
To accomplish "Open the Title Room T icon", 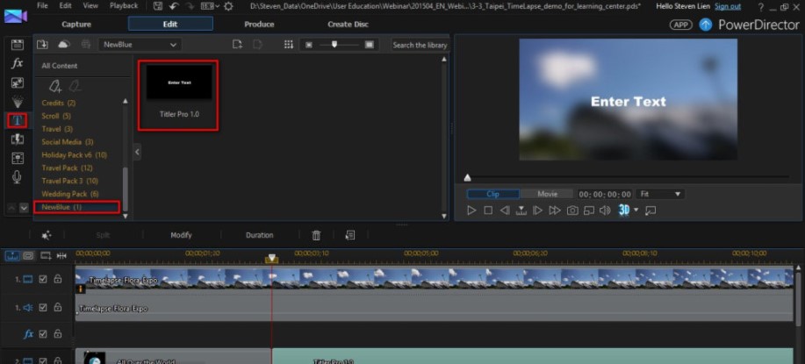I will pyautogui.click(x=18, y=120).
